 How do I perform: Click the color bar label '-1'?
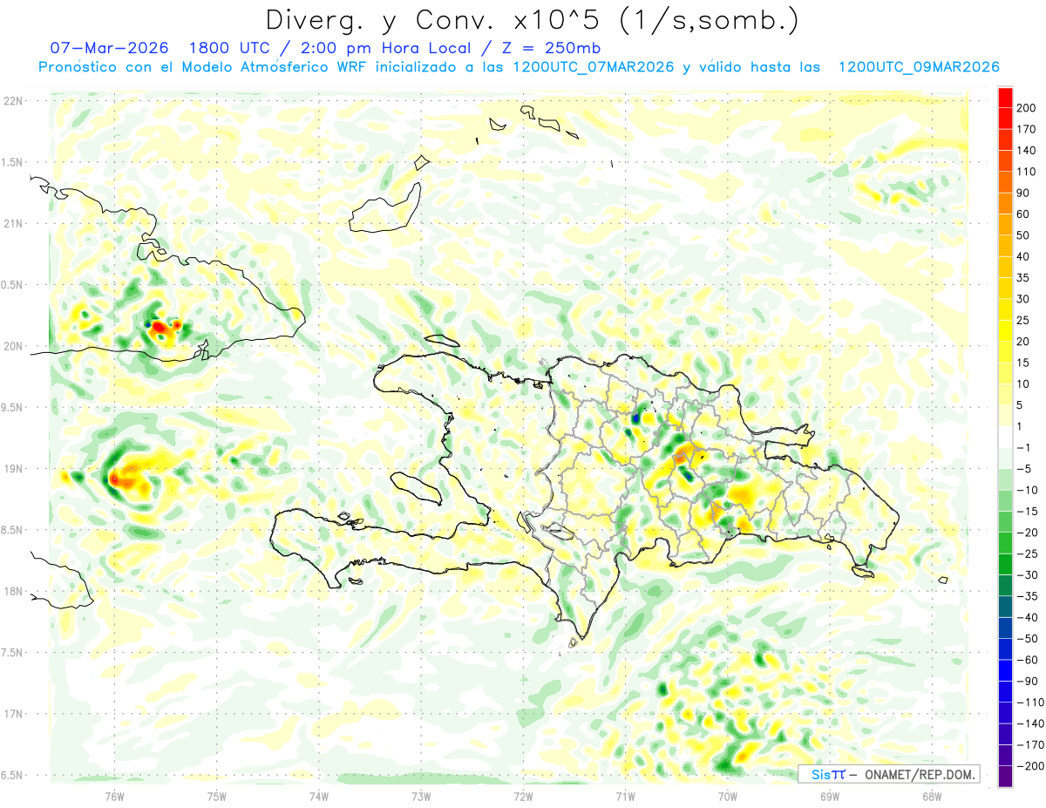1022,447
